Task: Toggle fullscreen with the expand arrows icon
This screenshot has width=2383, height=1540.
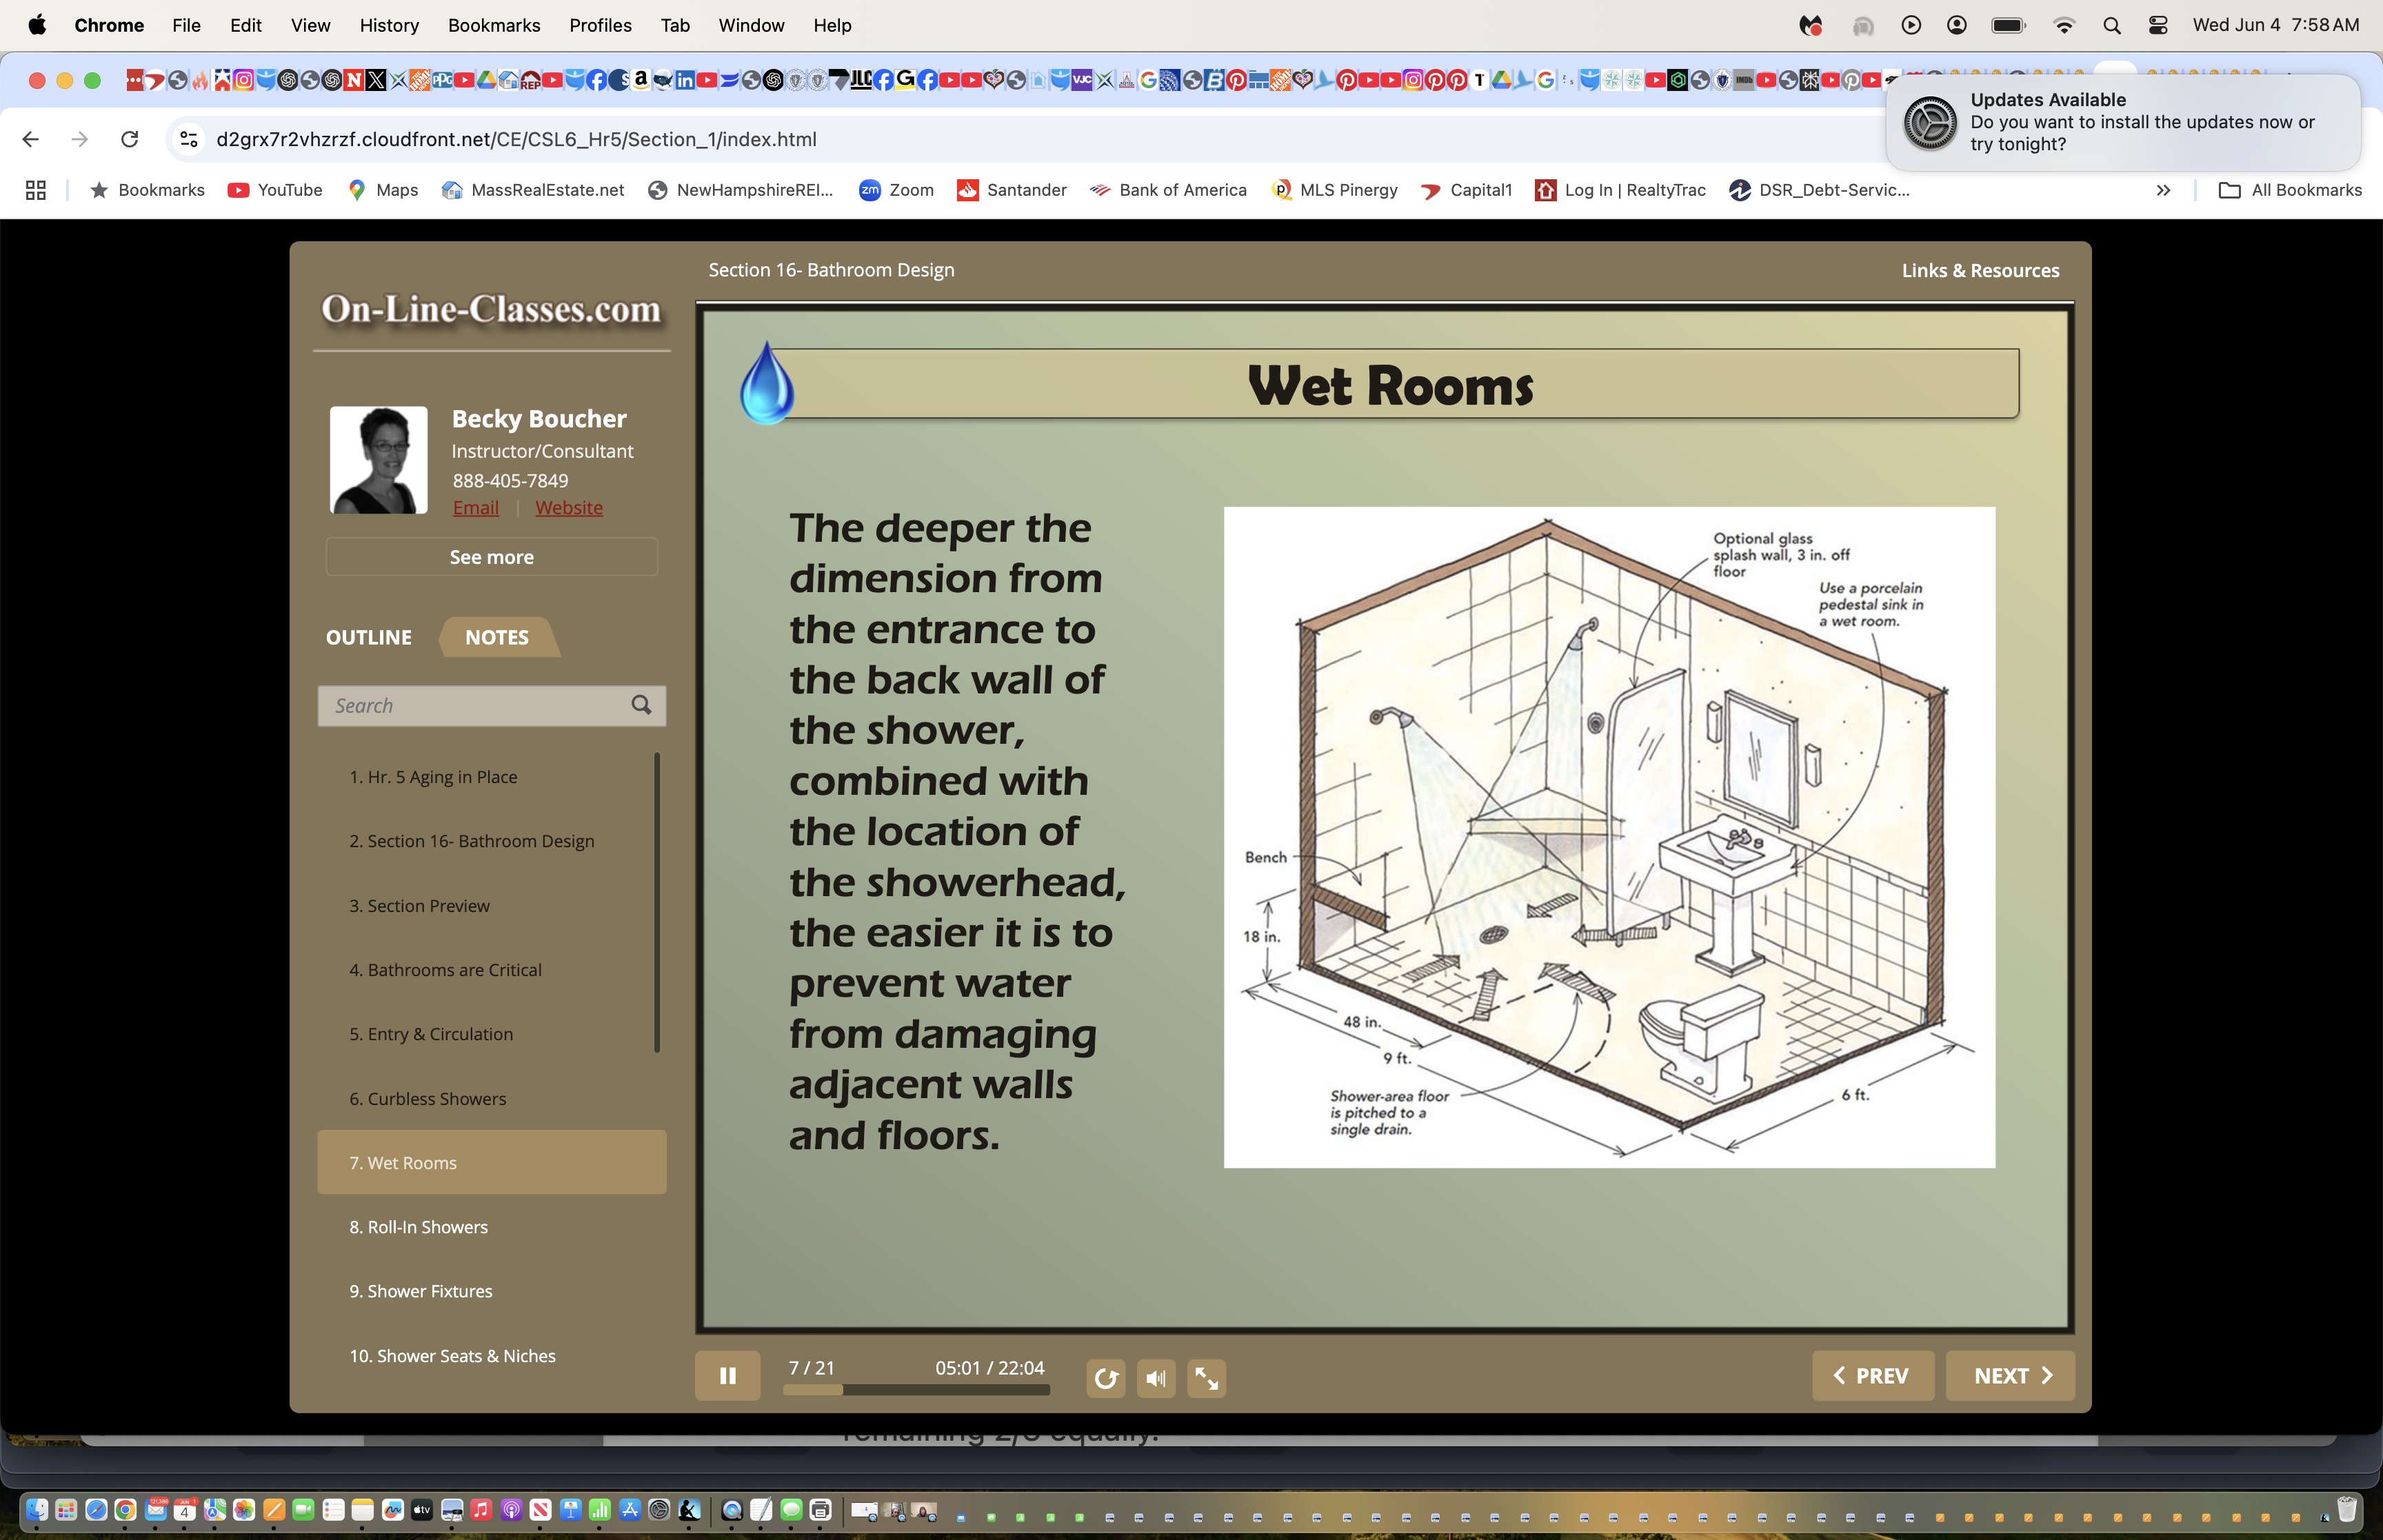Action: [x=1206, y=1378]
